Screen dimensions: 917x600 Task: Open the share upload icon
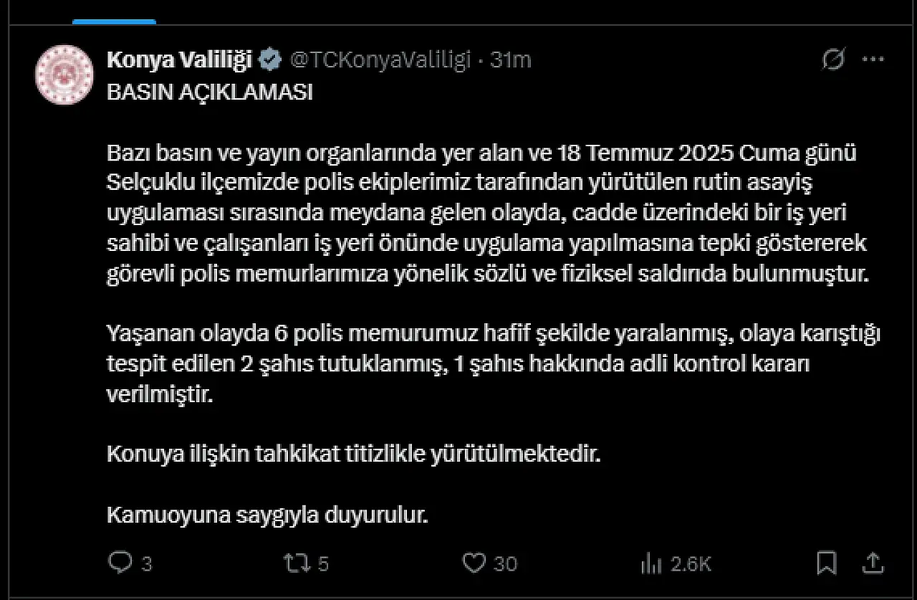point(871,562)
